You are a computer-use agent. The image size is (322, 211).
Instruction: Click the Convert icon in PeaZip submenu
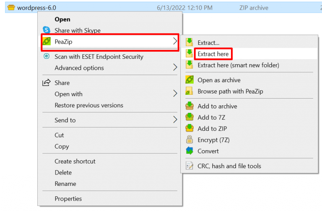190,151
